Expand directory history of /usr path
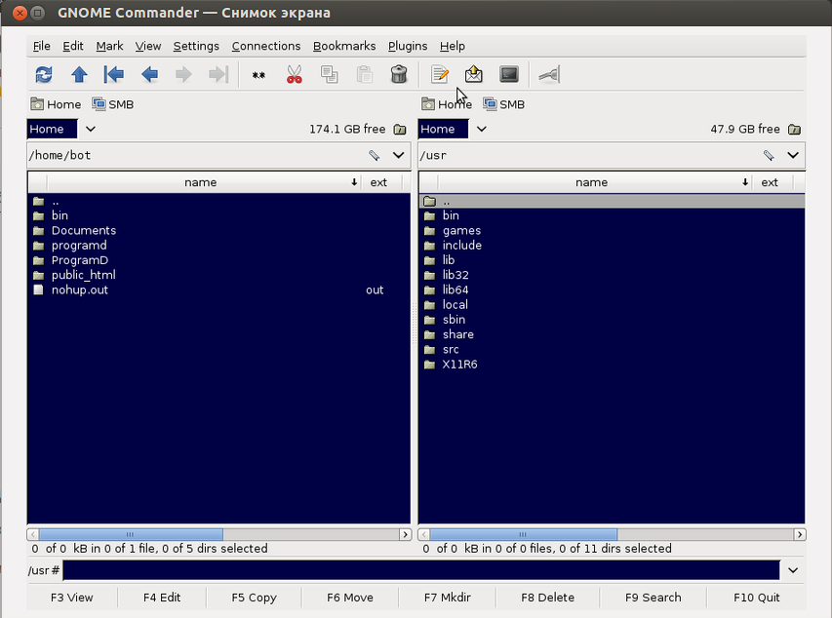Image resolution: width=832 pixels, height=618 pixels. coord(793,155)
